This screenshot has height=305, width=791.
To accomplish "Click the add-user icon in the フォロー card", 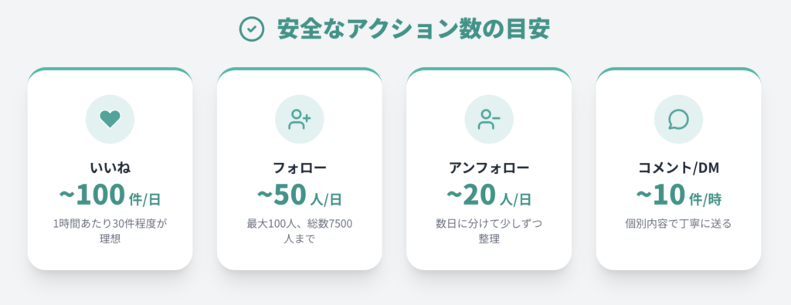I will (299, 119).
